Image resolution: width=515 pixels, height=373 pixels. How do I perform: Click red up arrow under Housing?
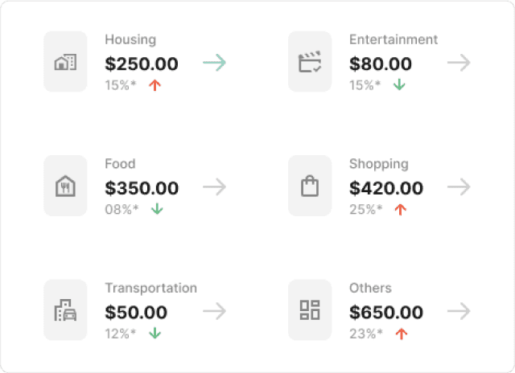pyautogui.click(x=155, y=85)
